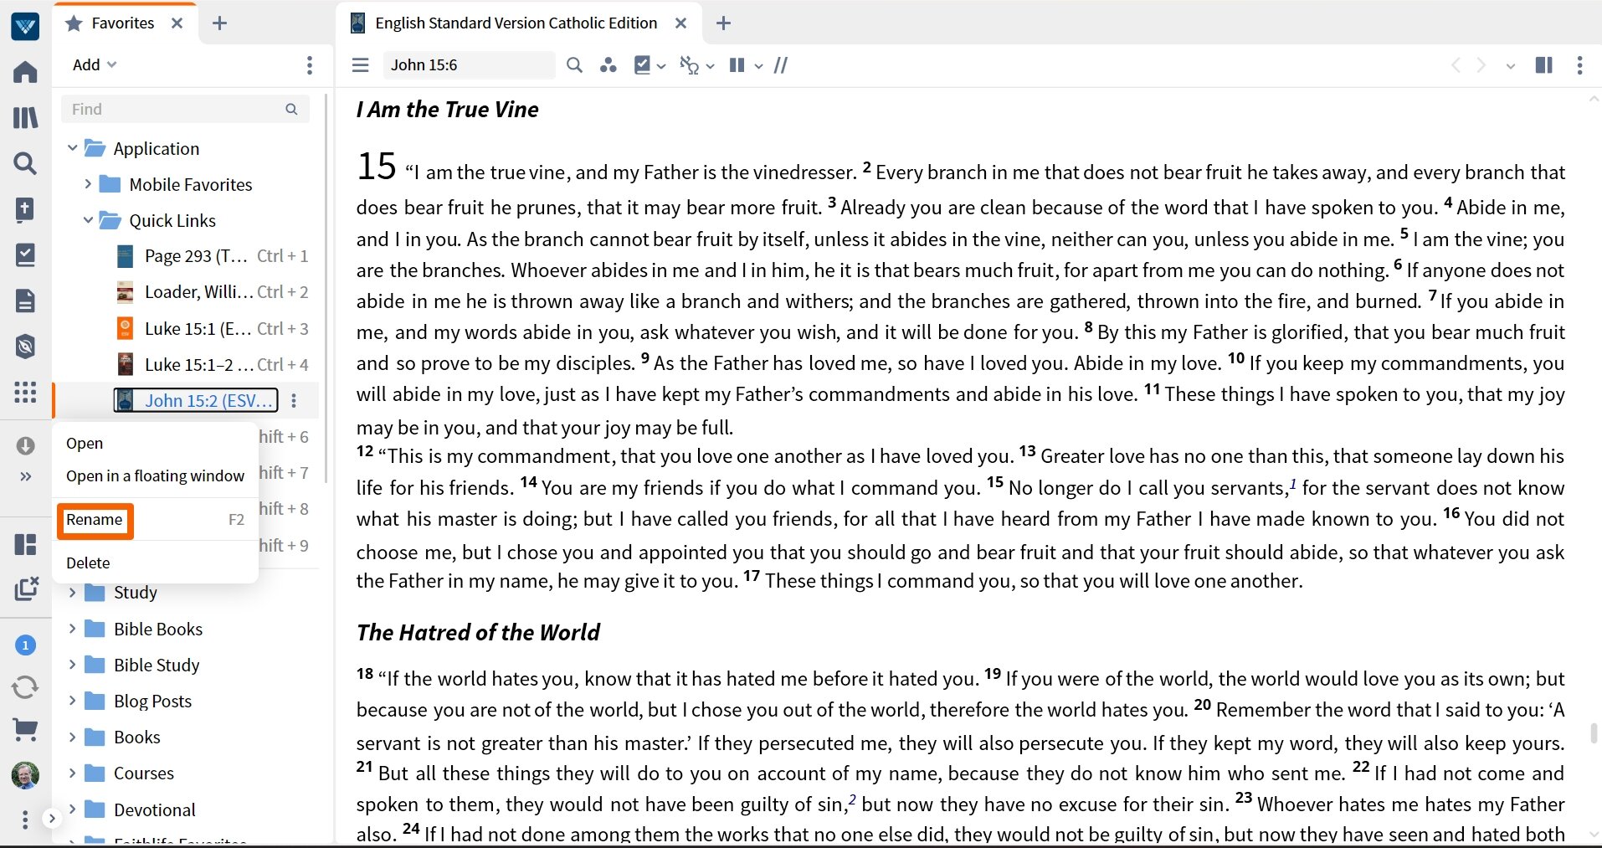Open the columns layout dropdown

click(746, 65)
